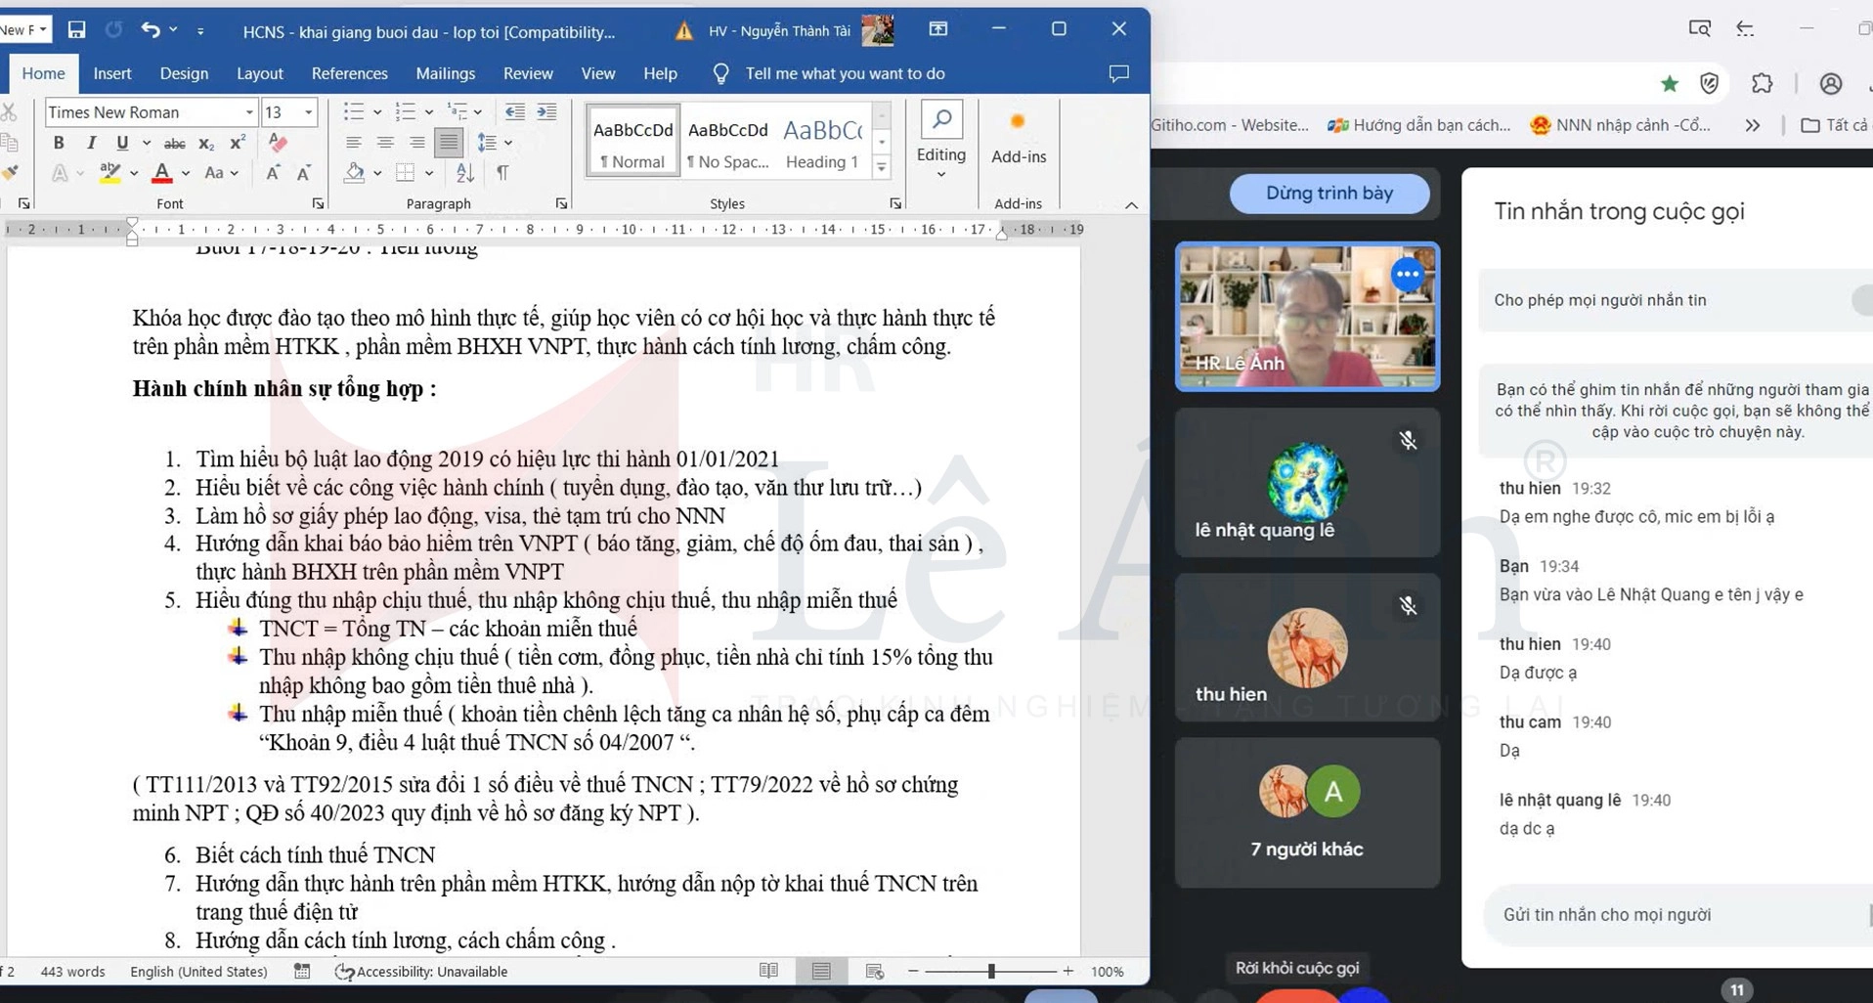Expand the font size dropdown
The height and width of the screenshot is (1003, 1873).
(x=309, y=112)
